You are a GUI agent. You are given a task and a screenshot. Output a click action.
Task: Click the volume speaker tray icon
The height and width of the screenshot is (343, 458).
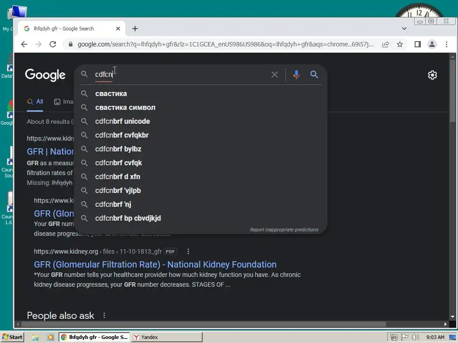pos(416,338)
